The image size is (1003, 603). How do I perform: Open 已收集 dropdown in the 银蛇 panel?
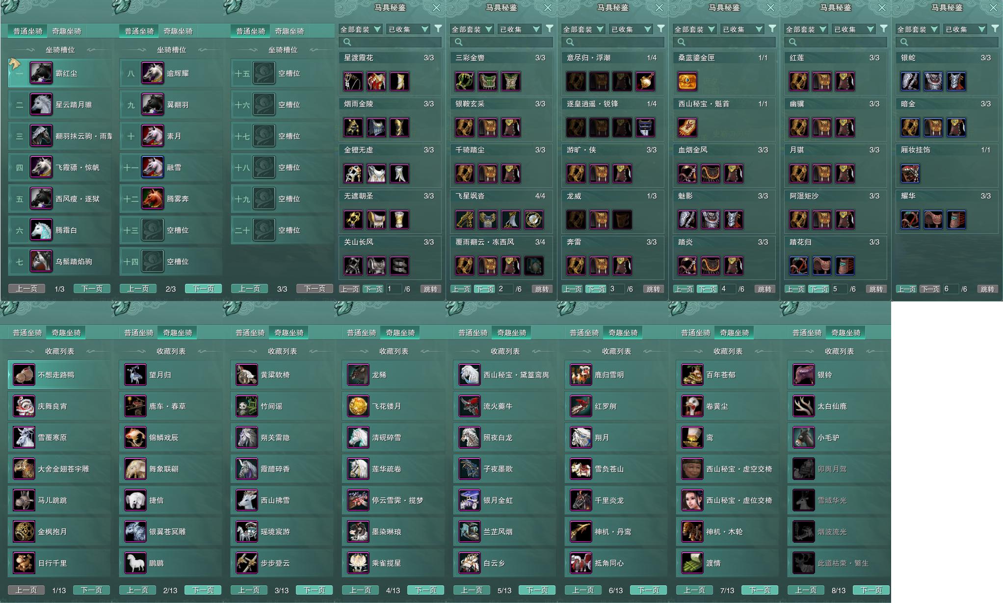pyautogui.click(x=965, y=29)
